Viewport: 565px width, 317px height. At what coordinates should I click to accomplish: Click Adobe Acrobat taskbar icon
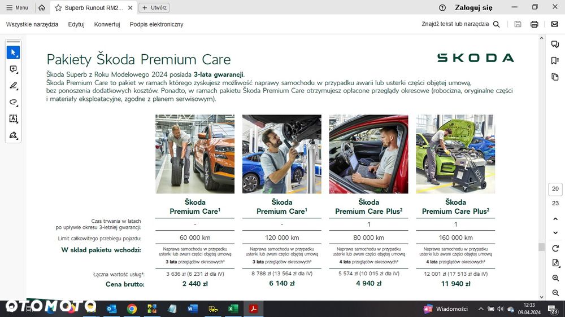pos(253,309)
